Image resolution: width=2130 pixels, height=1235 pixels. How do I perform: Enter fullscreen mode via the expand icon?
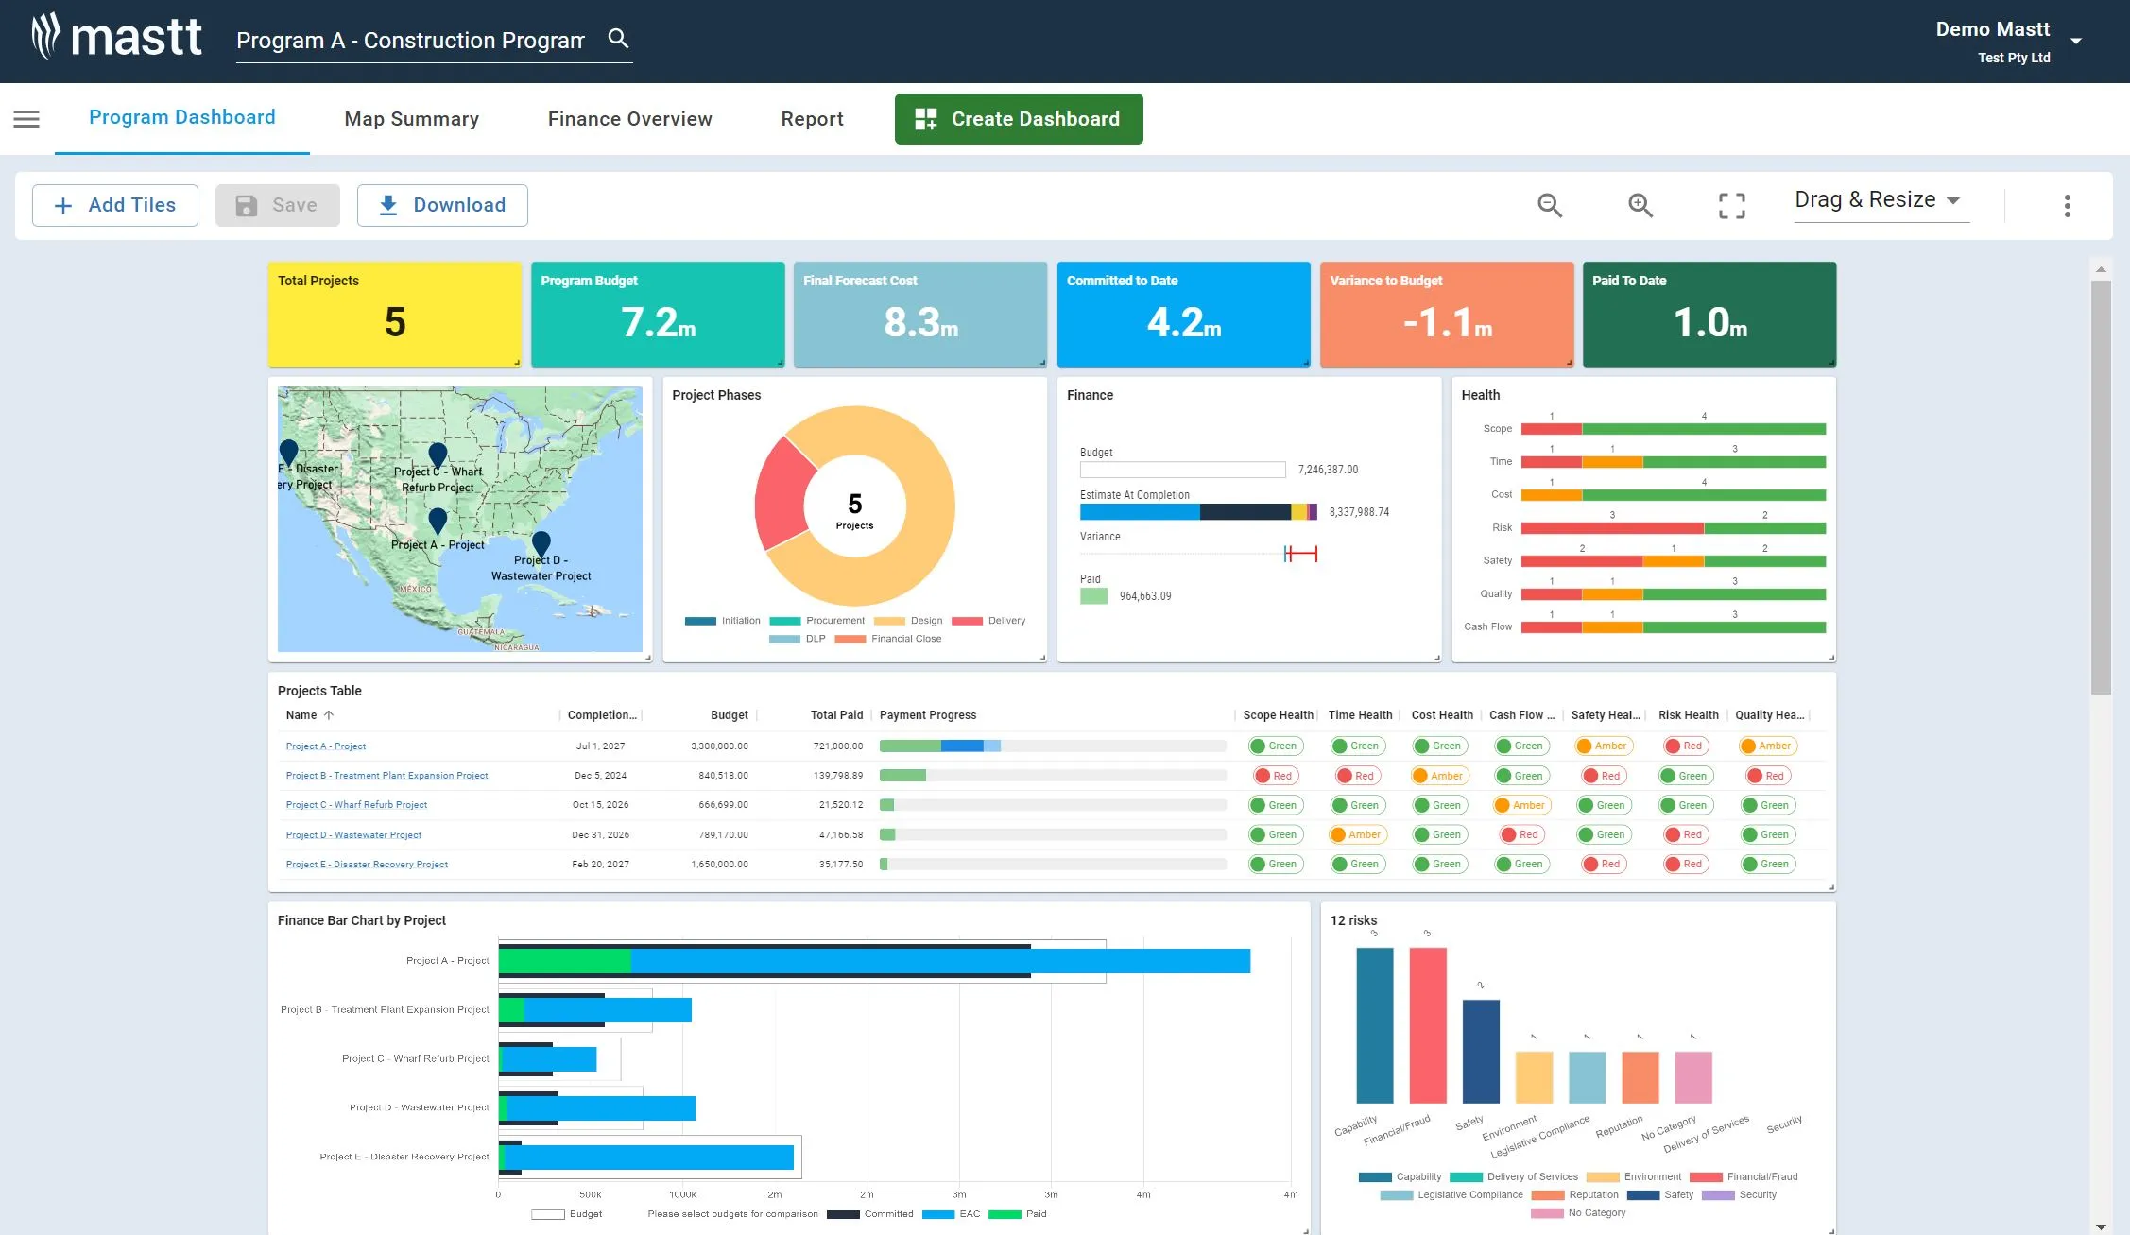tap(1731, 205)
